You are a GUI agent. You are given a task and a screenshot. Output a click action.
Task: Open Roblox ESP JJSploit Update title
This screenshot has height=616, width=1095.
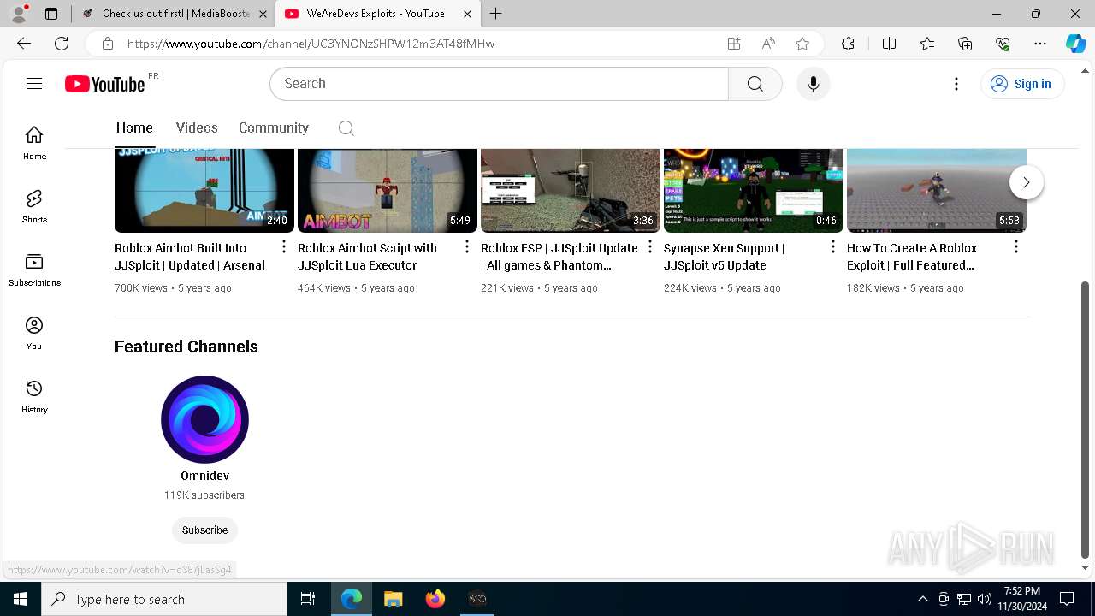pyautogui.click(x=559, y=257)
